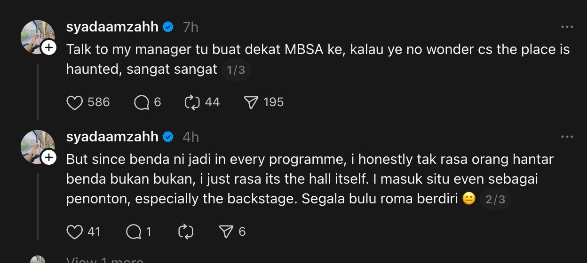Image resolution: width=587 pixels, height=263 pixels.
Task: Open replies on the first post
Action: click(x=142, y=102)
